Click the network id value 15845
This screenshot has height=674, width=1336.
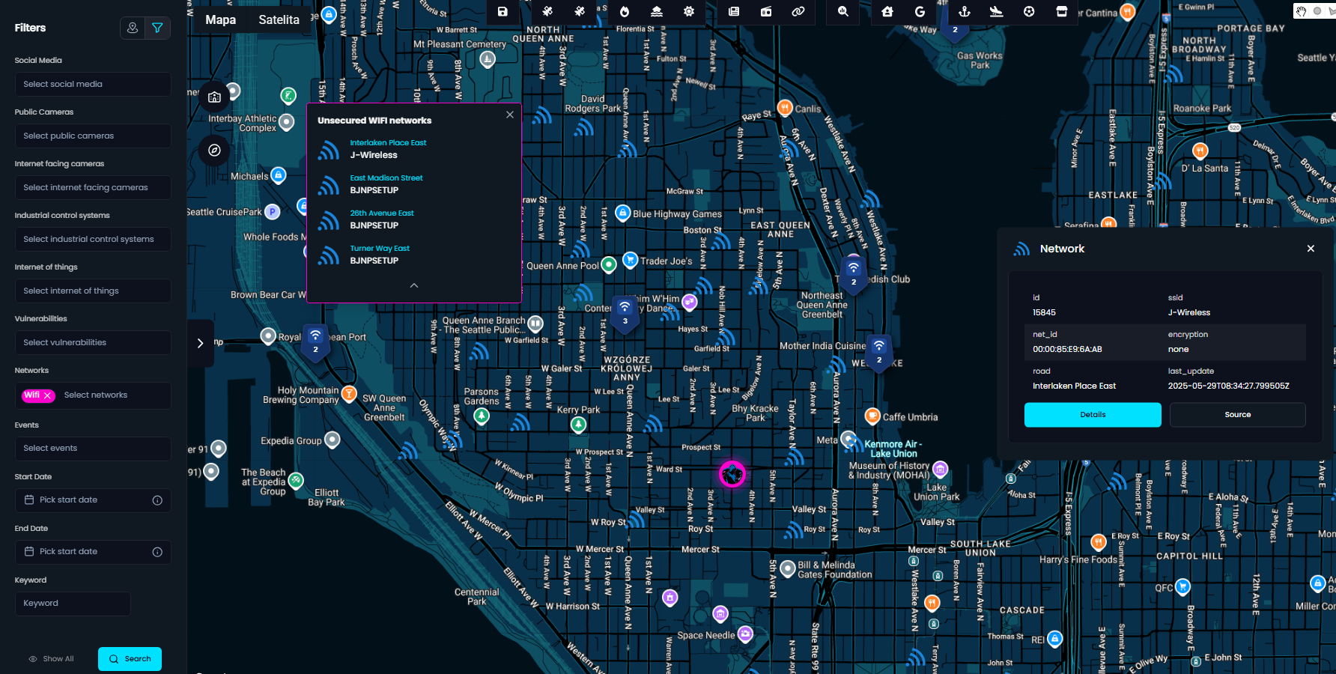coord(1044,313)
